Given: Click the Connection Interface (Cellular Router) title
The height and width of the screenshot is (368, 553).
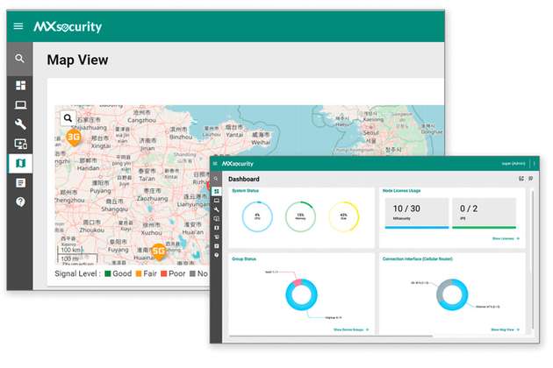Looking at the screenshot, I should [x=418, y=258].
